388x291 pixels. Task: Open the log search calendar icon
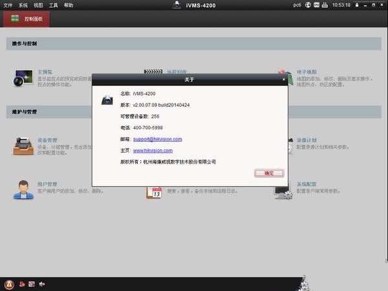(x=154, y=193)
